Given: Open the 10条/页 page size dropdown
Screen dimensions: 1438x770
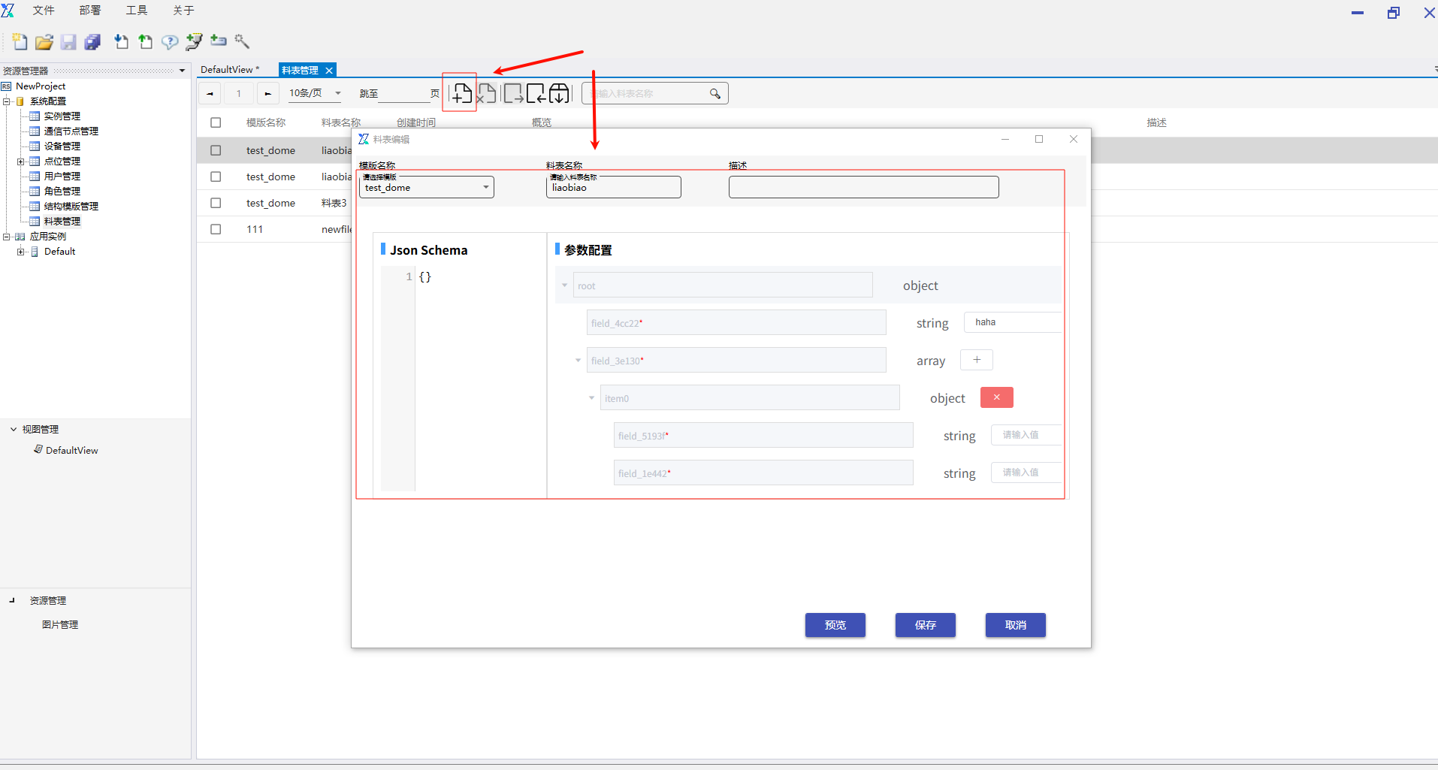Looking at the screenshot, I should (x=315, y=93).
